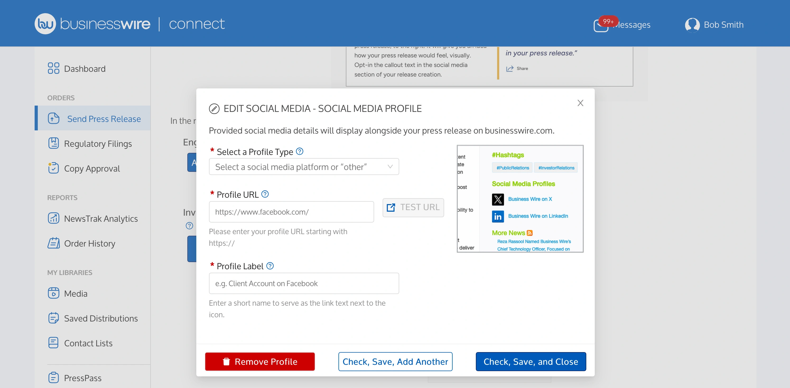
Task: Click the RSS feed icon beside More News
Action: coord(530,233)
